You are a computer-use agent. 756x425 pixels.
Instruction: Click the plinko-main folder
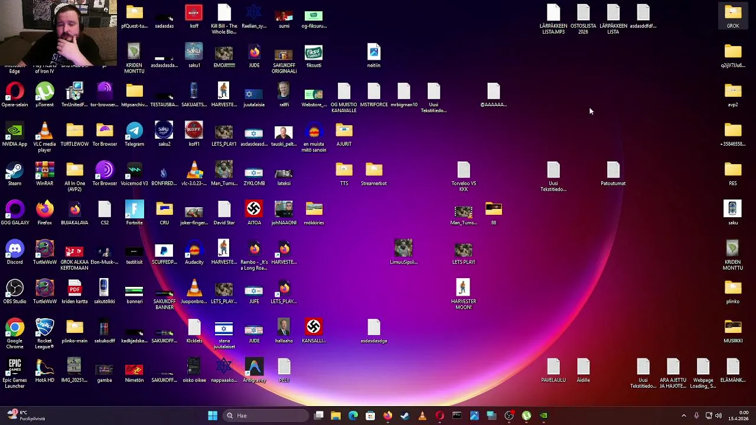tap(74, 331)
